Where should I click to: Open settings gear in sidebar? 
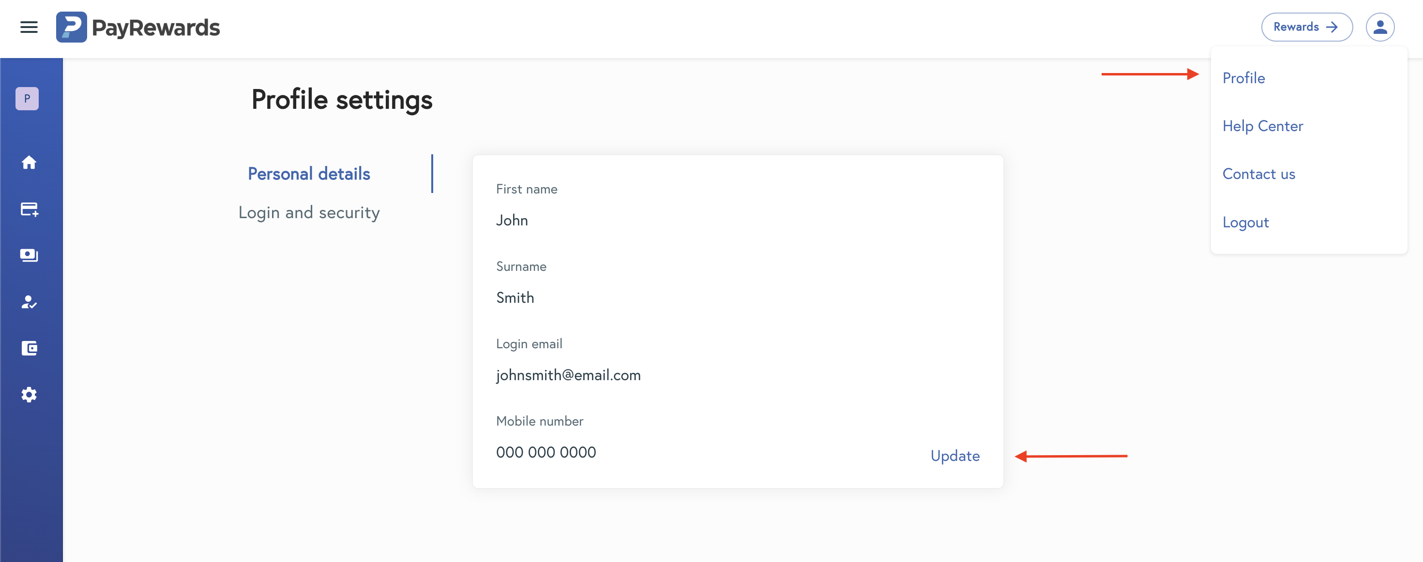[29, 395]
